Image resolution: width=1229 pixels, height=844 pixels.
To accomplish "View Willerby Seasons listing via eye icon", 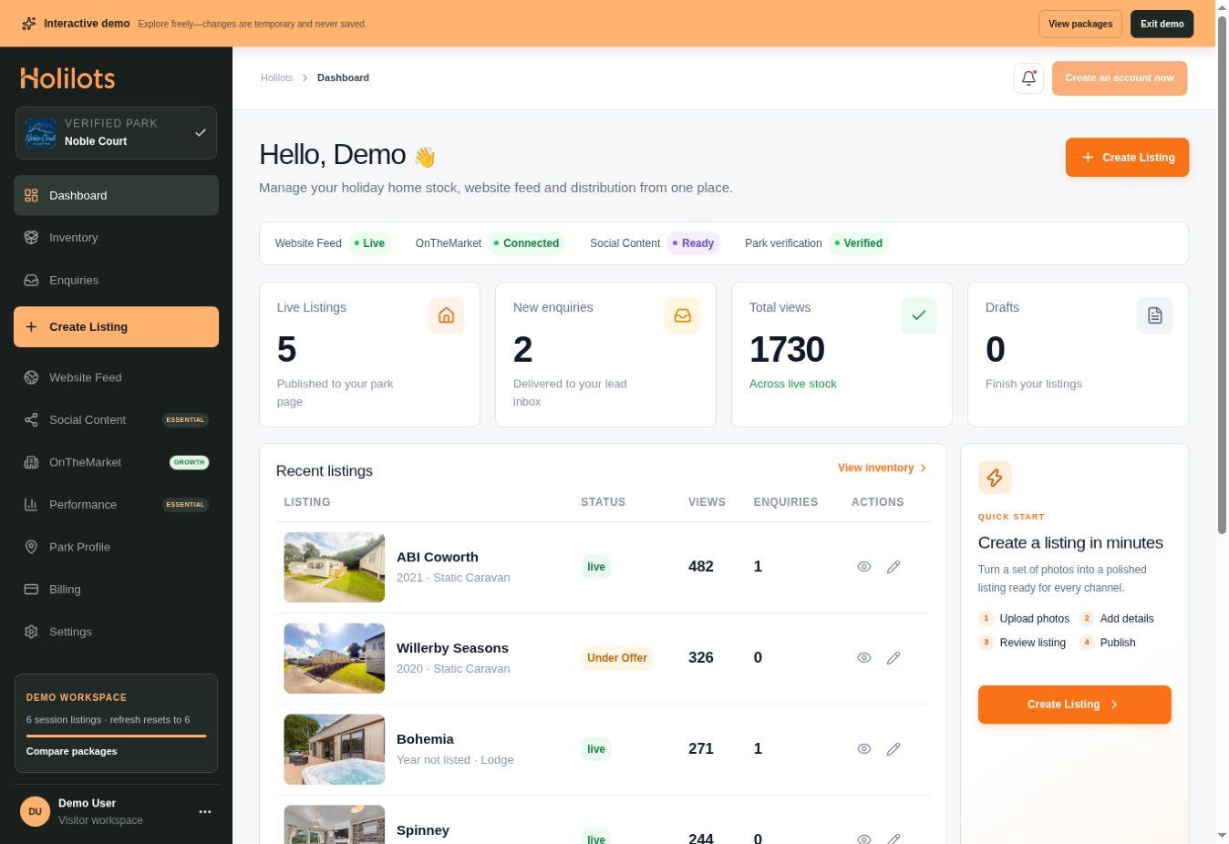I will pos(864,658).
